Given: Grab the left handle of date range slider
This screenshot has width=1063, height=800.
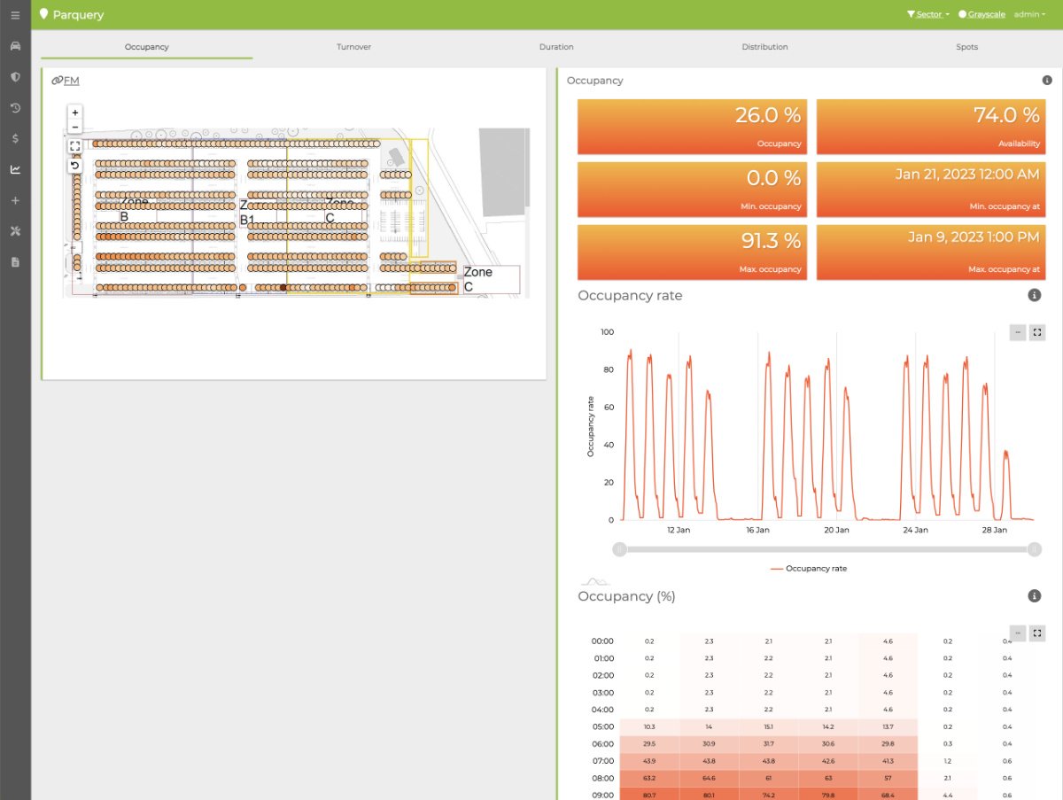Looking at the screenshot, I should pyautogui.click(x=620, y=549).
